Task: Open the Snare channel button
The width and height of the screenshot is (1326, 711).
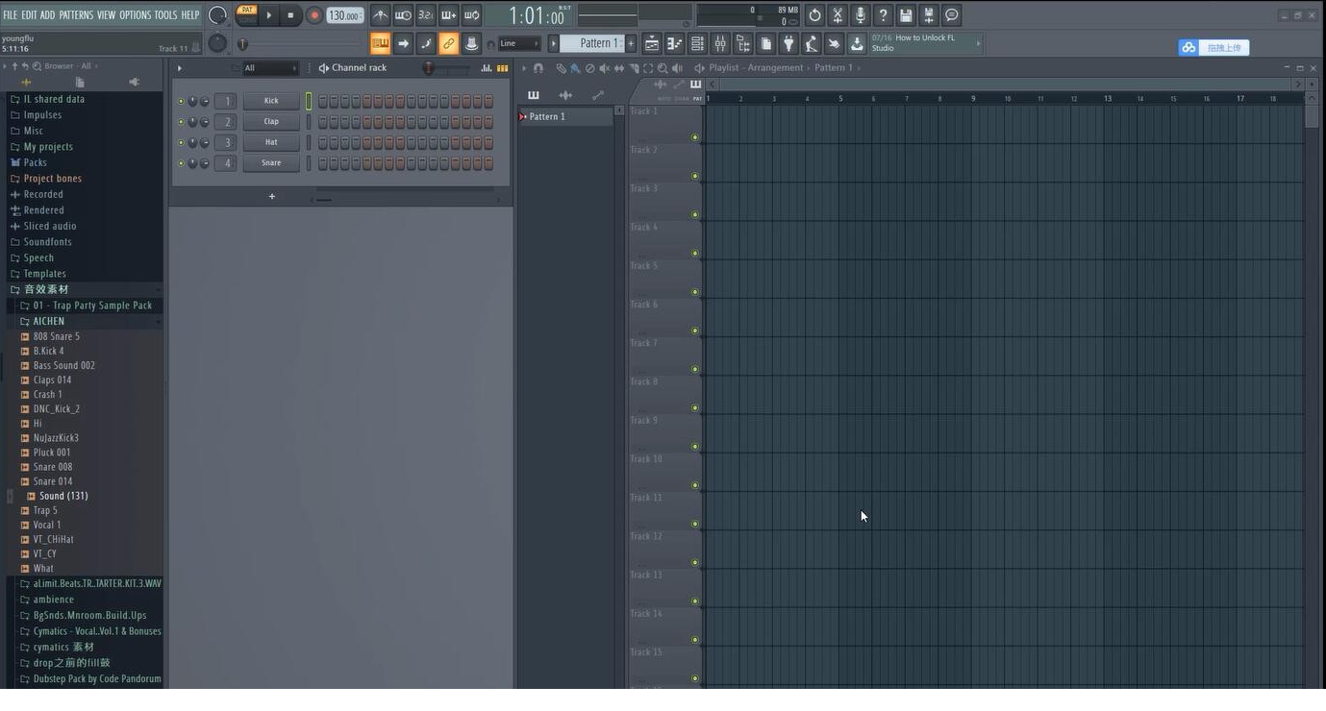Action: click(271, 163)
